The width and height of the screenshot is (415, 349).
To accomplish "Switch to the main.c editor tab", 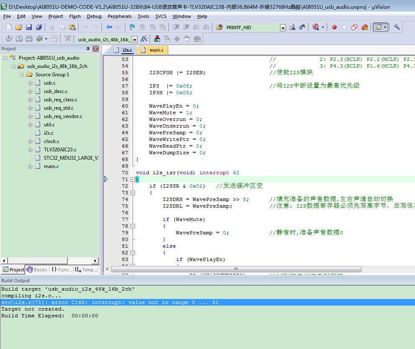I will click(x=153, y=50).
